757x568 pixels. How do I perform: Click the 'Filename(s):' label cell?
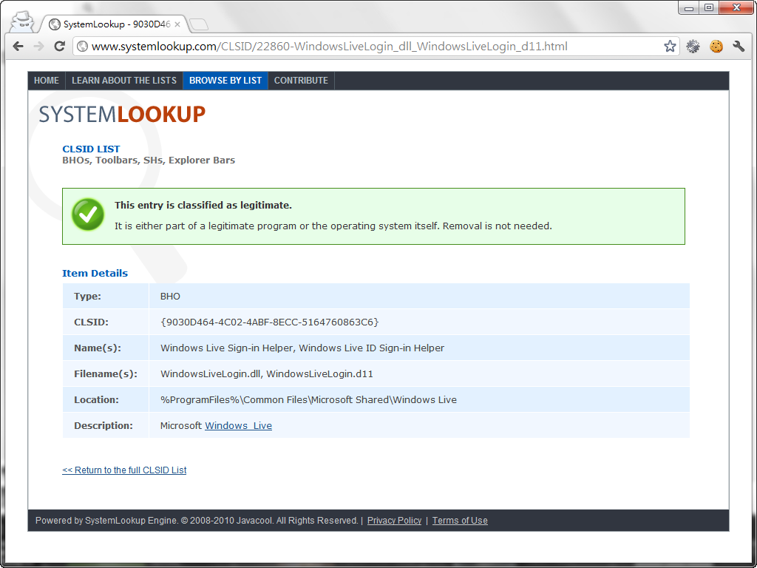click(x=106, y=373)
